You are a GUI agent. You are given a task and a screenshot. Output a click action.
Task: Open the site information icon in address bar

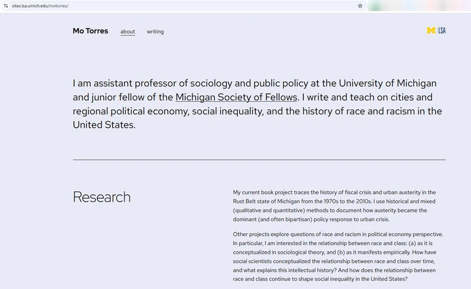pos(6,6)
